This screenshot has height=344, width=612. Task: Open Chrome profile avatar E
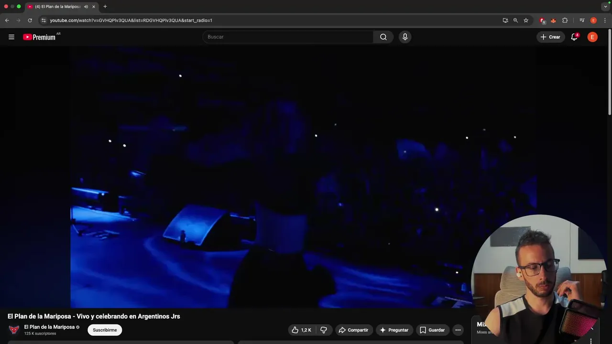click(x=593, y=20)
